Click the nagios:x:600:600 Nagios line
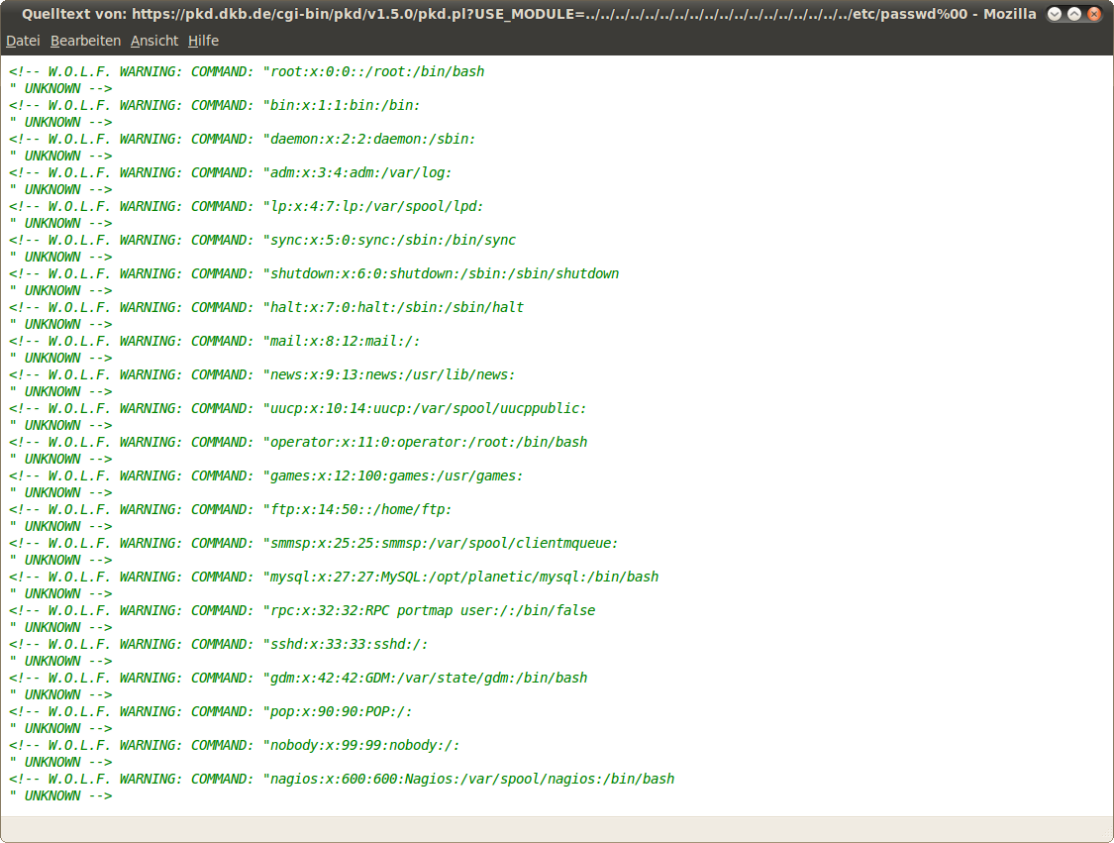This screenshot has width=1114, height=843. (471, 779)
